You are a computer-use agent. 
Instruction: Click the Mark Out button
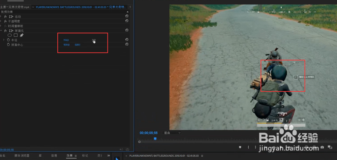point(255,147)
